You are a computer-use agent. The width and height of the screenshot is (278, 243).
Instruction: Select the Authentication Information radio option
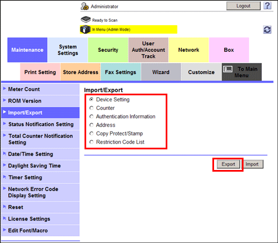coord(91,116)
